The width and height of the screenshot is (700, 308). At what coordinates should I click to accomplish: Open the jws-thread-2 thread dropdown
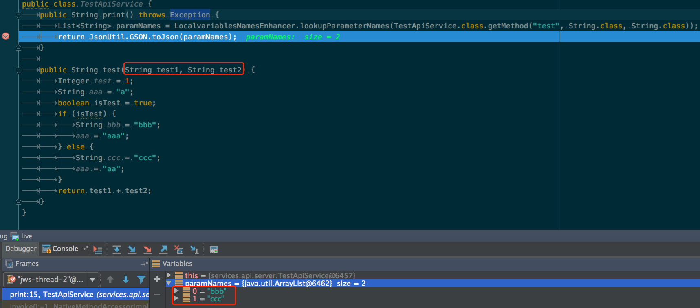(x=92, y=280)
